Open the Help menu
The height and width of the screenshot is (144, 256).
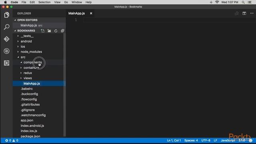tap(88, 2)
